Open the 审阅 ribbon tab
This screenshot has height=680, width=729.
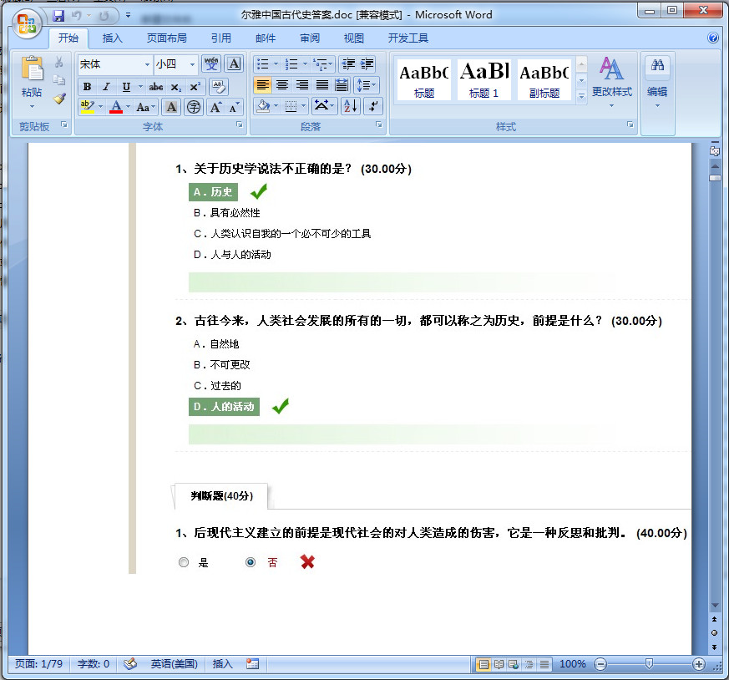309,38
